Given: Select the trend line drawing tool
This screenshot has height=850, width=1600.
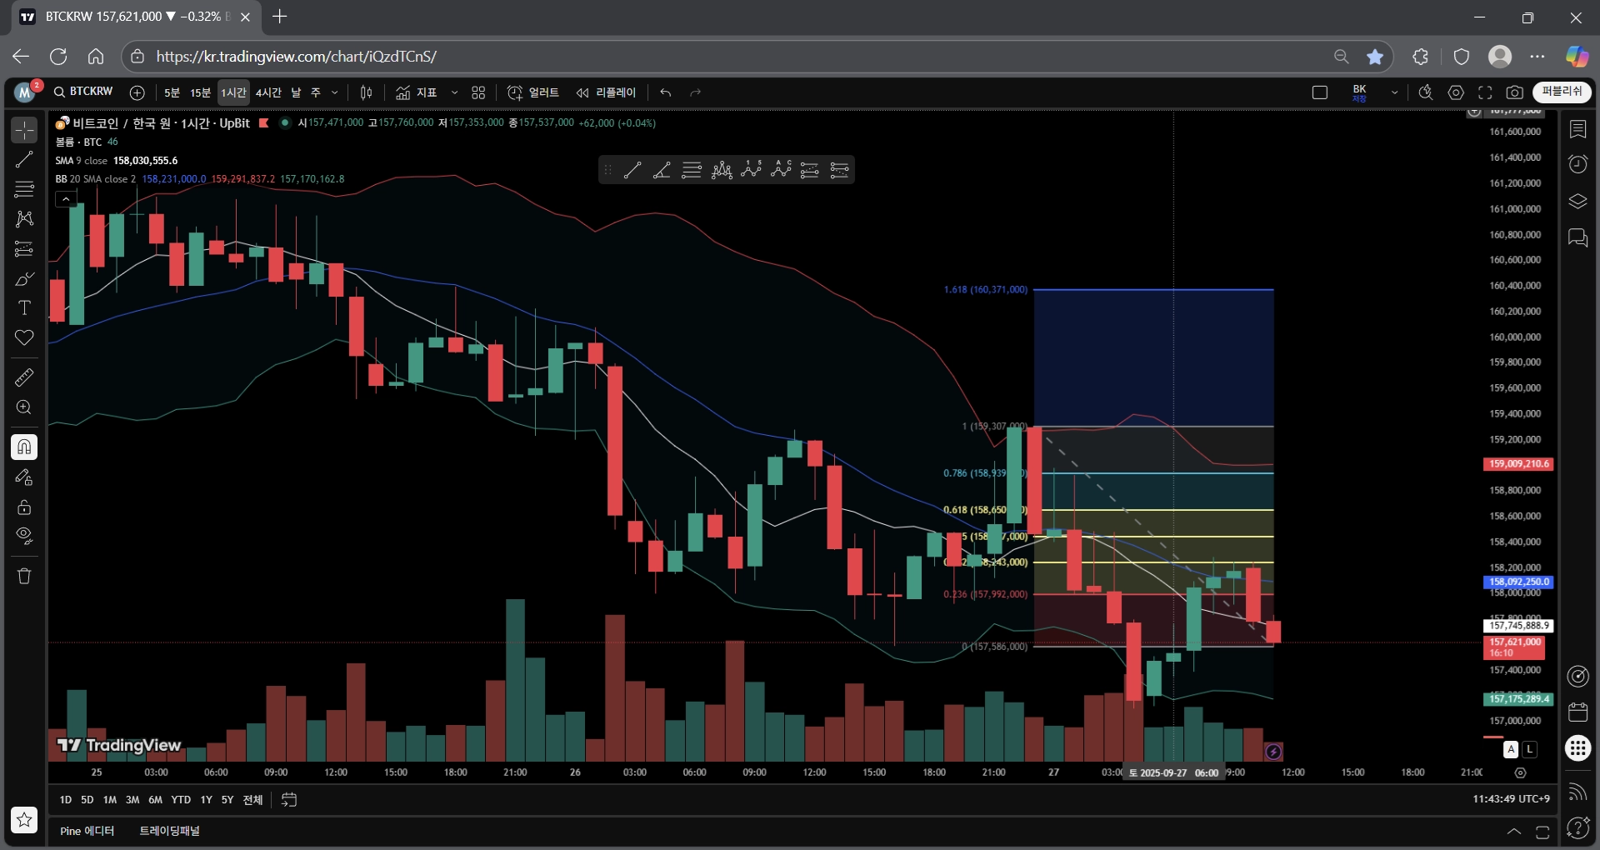Looking at the screenshot, I should pyautogui.click(x=24, y=159).
